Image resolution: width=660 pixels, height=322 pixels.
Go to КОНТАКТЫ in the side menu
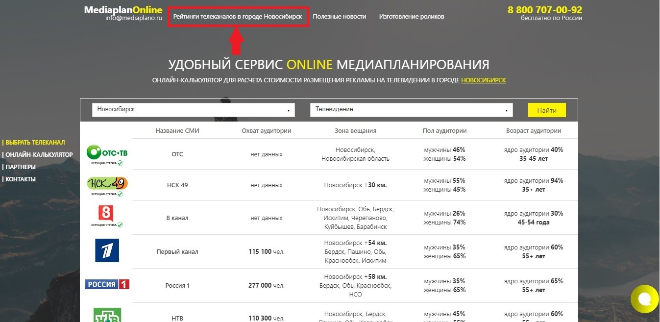pyautogui.click(x=21, y=179)
